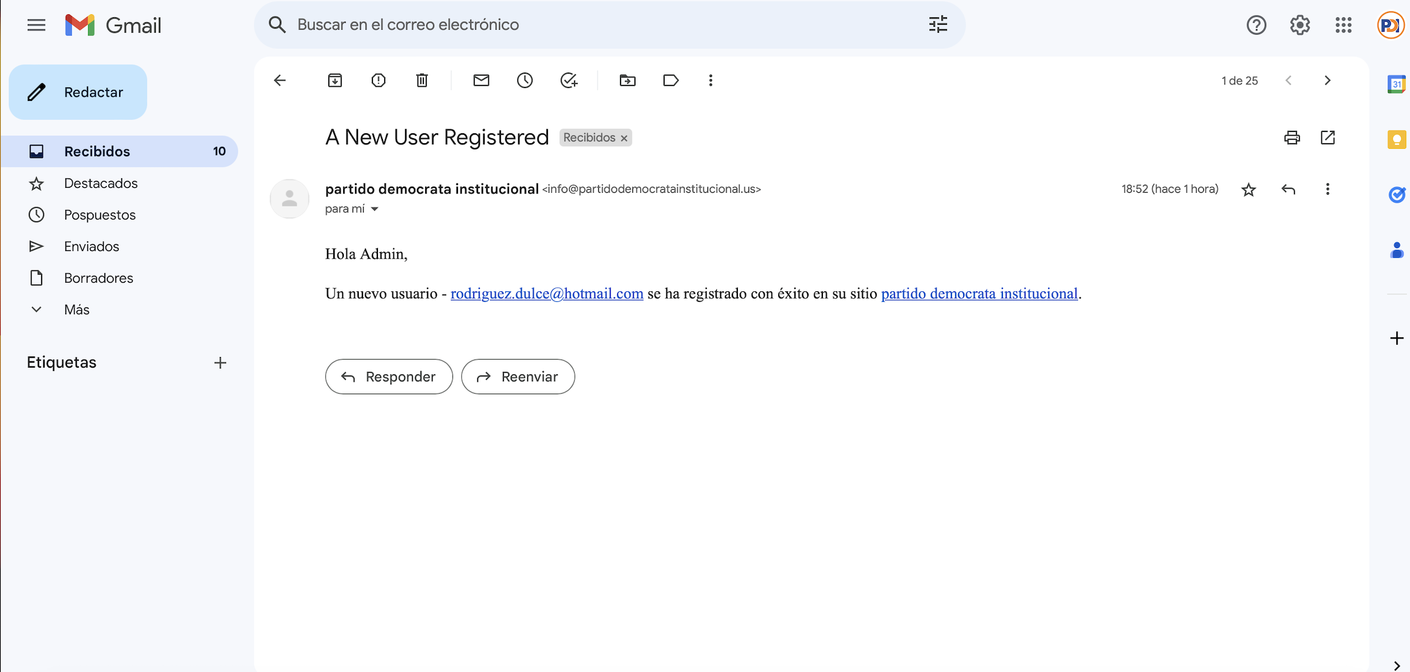This screenshot has height=672, width=1410.
Task: Archive this email using the toolbar icon
Action: [x=335, y=81]
